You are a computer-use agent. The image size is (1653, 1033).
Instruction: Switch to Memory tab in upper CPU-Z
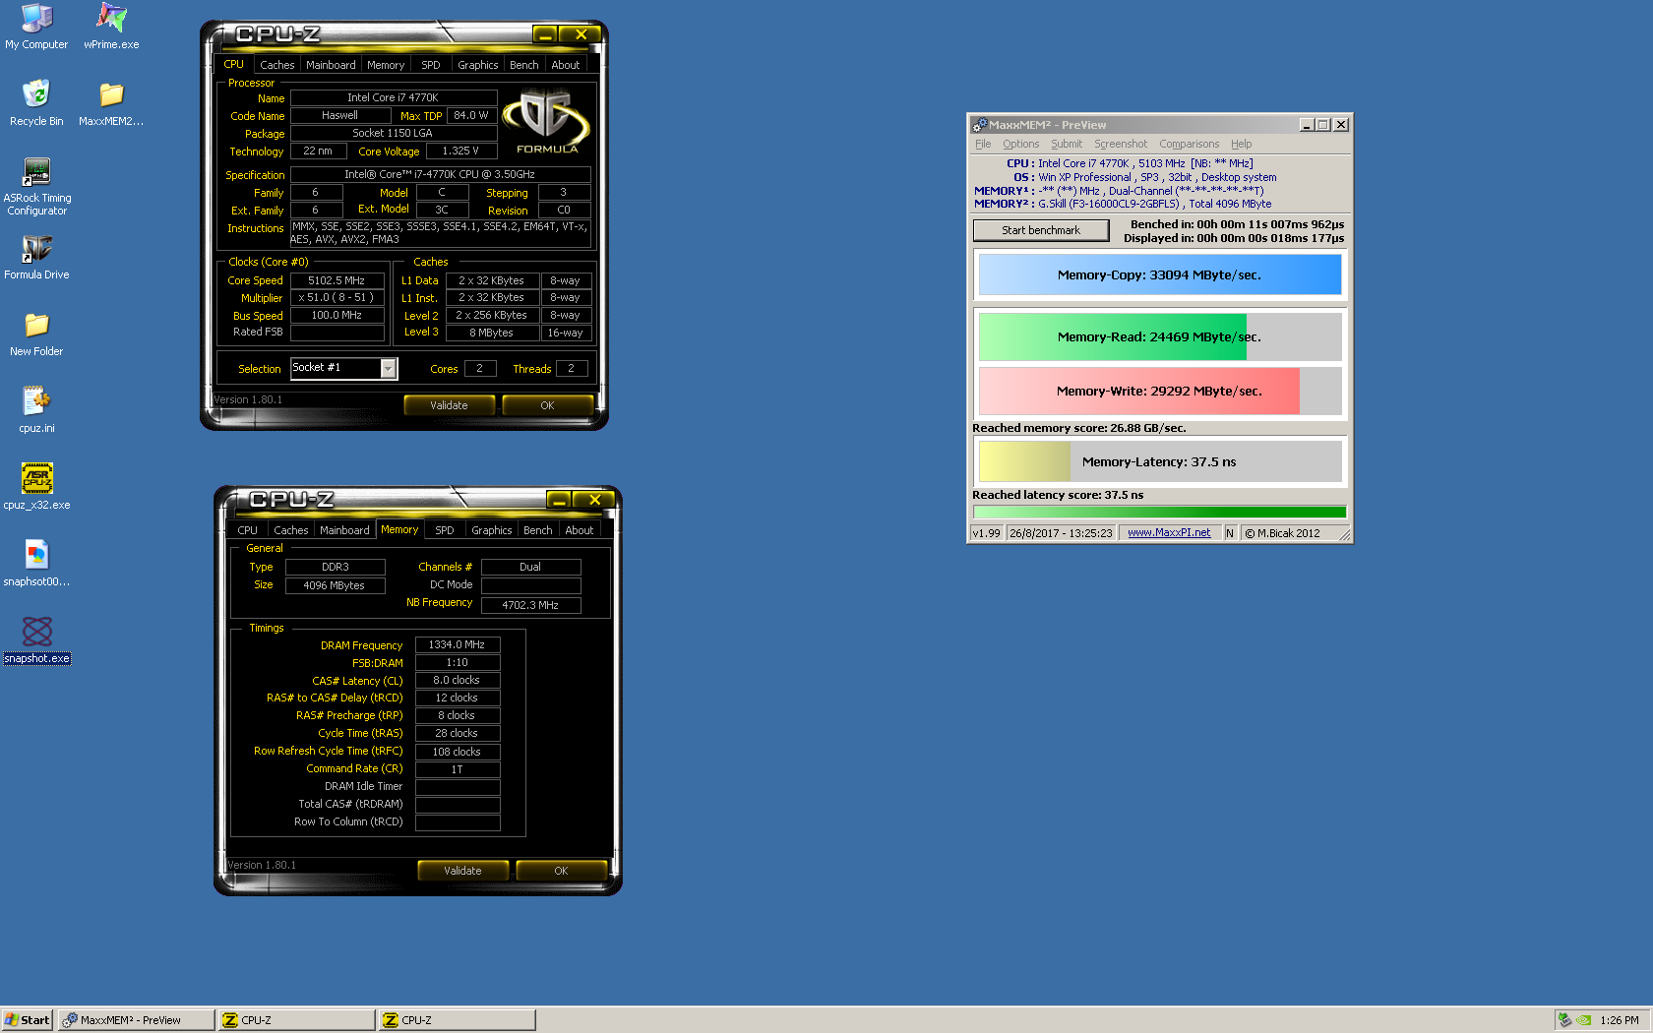pyautogui.click(x=386, y=65)
